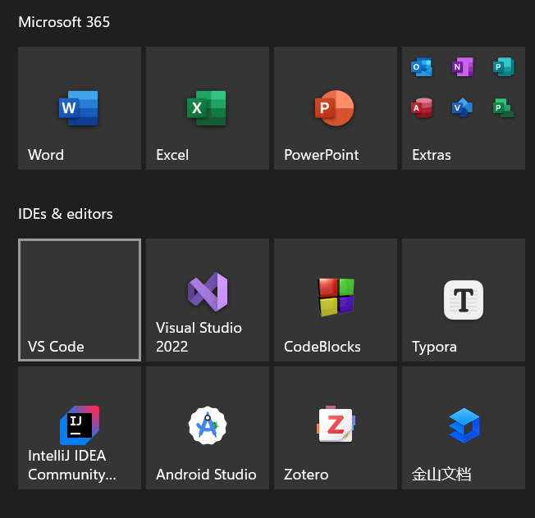535x518 pixels.
Task: Click the Project icon in Extras folder
Action: coord(504,107)
